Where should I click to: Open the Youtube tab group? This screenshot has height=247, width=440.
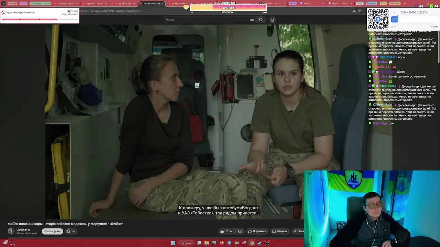tap(12, 3)
